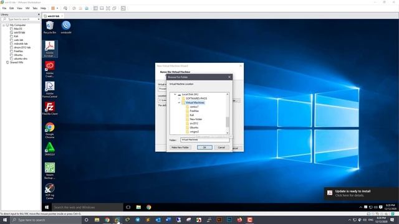Click the folder tree scroll down arrow

point(228,133)
